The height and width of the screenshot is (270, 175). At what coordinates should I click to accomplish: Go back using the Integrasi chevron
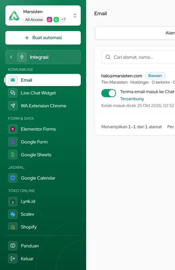pos(11,57)
